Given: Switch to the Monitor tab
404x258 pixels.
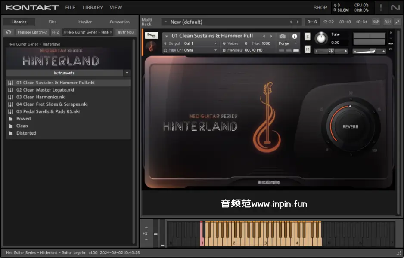Looking at the screenshot, I should tap(85, 22).
